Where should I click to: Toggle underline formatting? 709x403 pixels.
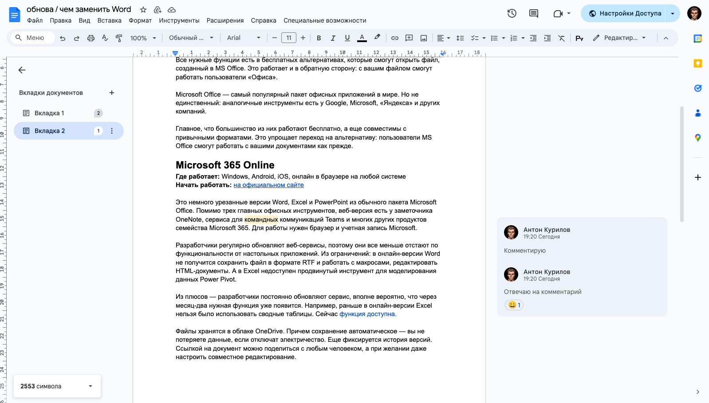[x=347, y=38]
